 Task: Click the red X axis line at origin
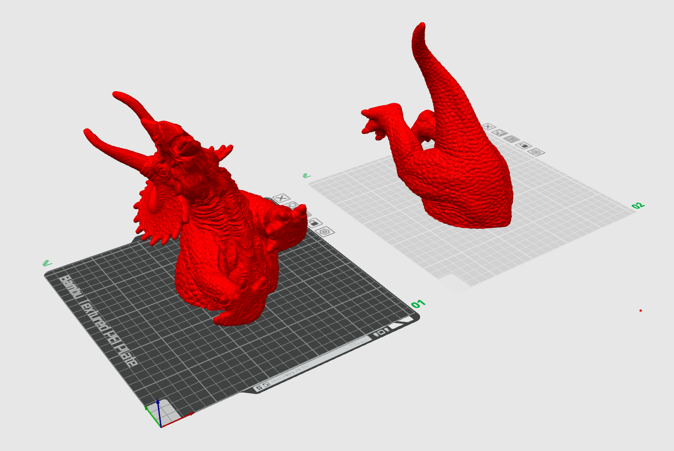[x=178, y=420]
